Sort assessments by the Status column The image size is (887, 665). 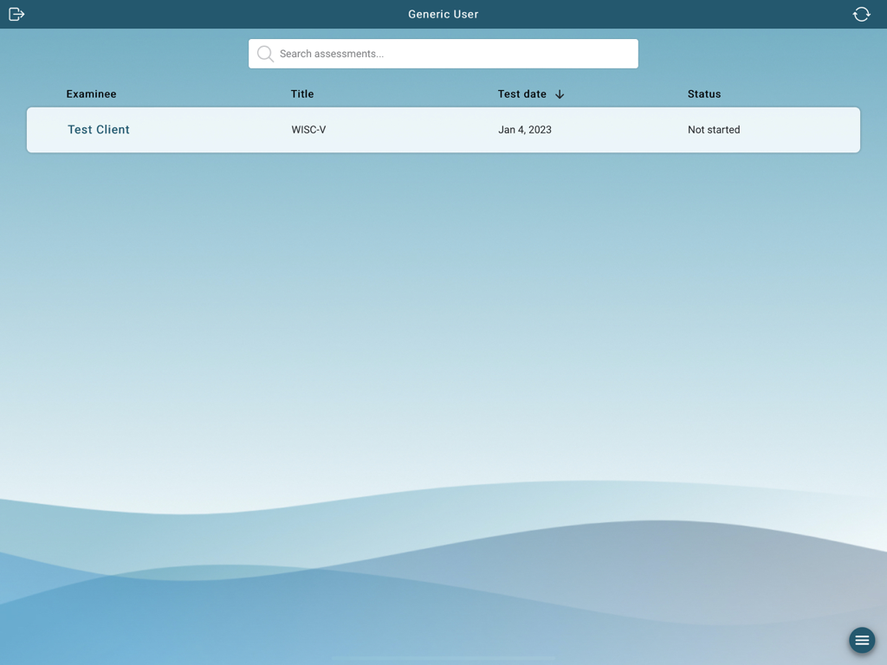pos(704,94)
